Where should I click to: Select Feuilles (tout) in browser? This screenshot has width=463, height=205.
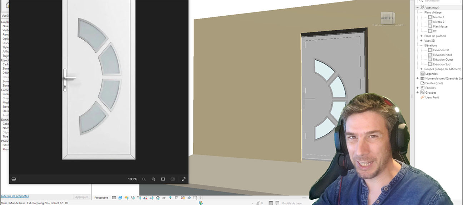point(434,83)
